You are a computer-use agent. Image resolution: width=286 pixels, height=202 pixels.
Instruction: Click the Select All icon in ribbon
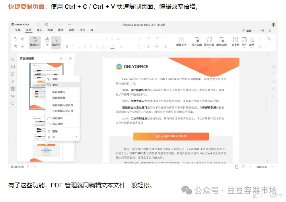point(23,46)
